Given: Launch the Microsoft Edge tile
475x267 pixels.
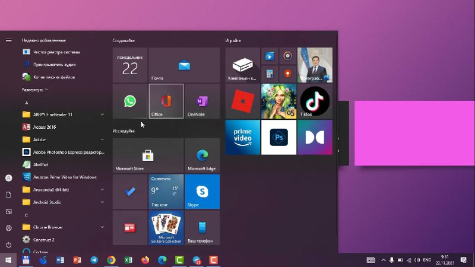Looking at the screenshot, I should pos(202,155).
